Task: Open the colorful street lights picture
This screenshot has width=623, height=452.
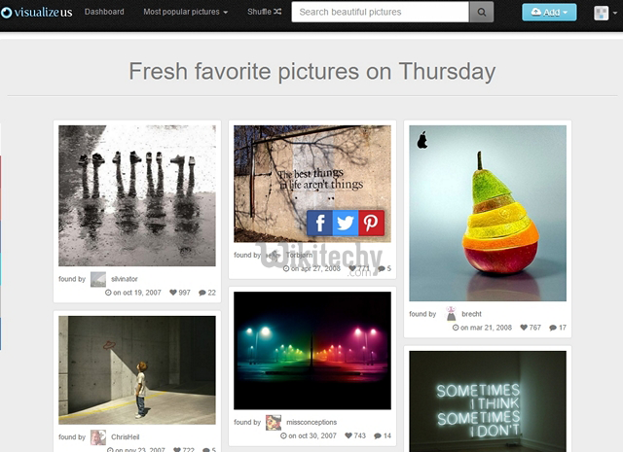Action: 312,350
